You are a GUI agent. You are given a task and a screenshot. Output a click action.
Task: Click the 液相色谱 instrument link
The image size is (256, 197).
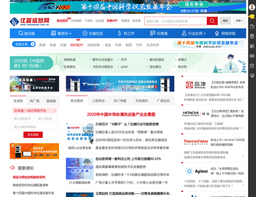point(70,59)
